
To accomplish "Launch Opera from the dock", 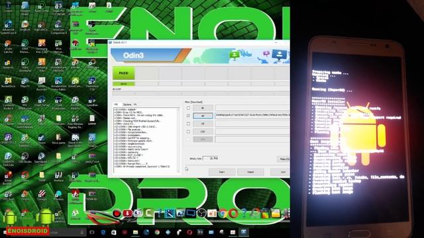I will (x=233, y=214).
